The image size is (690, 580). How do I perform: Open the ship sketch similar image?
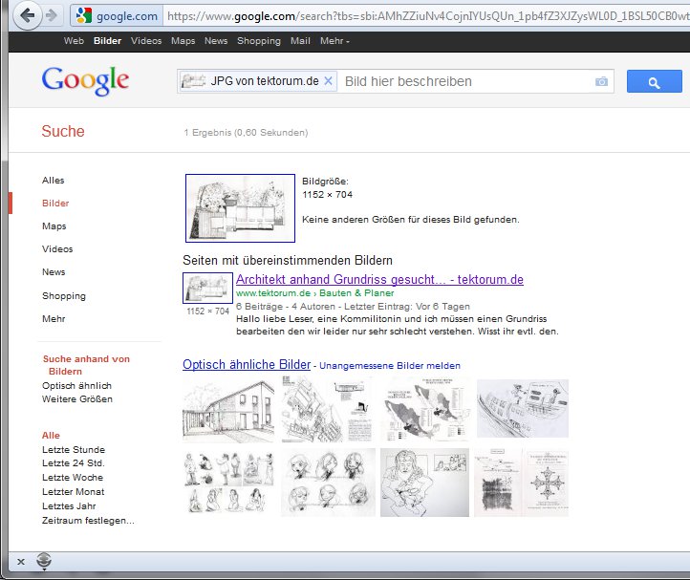coord(523,408)
